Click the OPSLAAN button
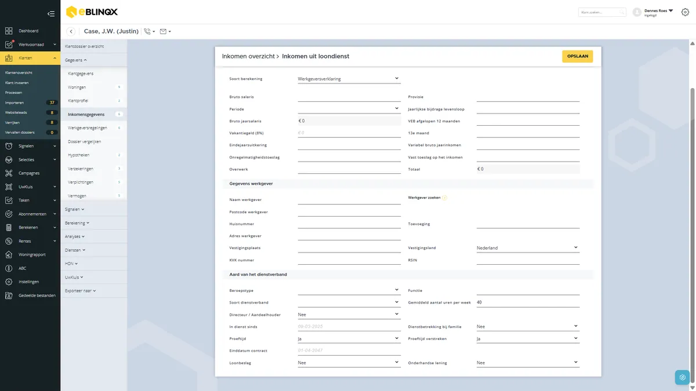Screen dimensions: 696x391 tap(577, 56)
